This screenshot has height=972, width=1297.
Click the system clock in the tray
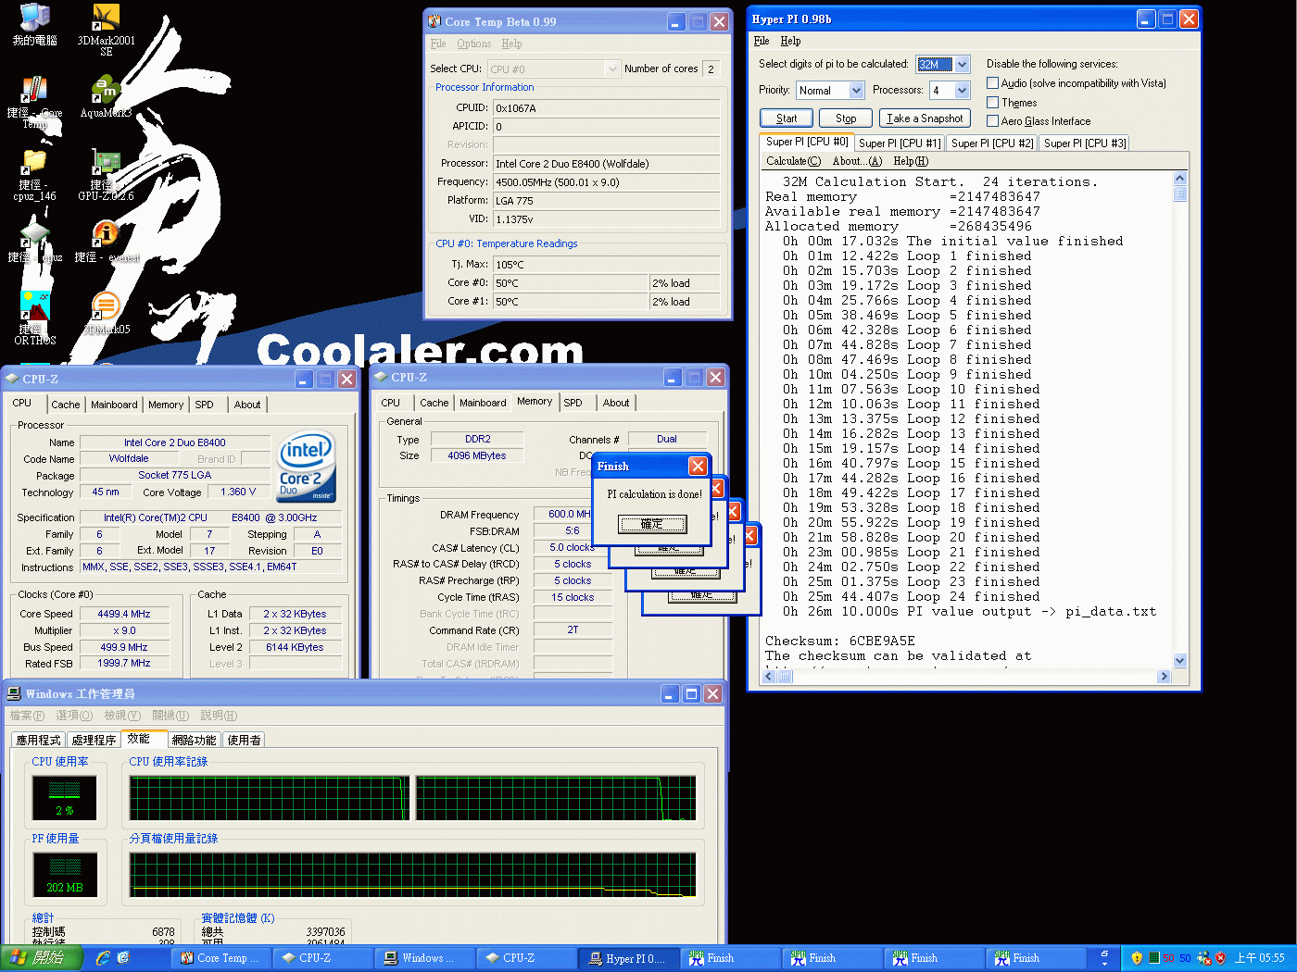1259,958
